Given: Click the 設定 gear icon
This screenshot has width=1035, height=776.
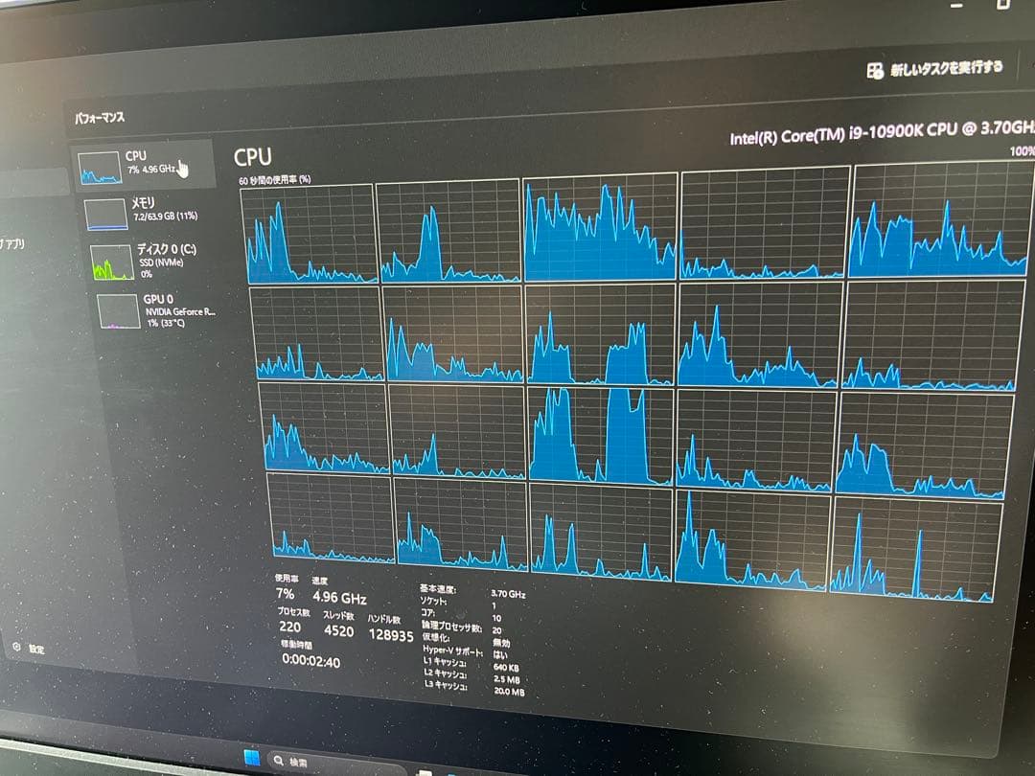Looking at the screenshot, I should point(16,647).
